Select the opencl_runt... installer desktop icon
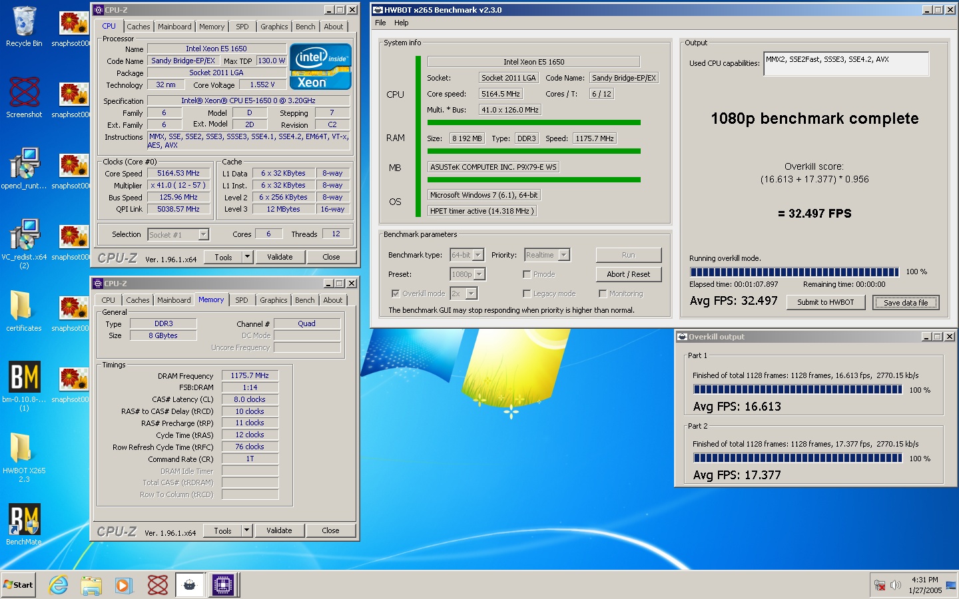 (24, 168)
